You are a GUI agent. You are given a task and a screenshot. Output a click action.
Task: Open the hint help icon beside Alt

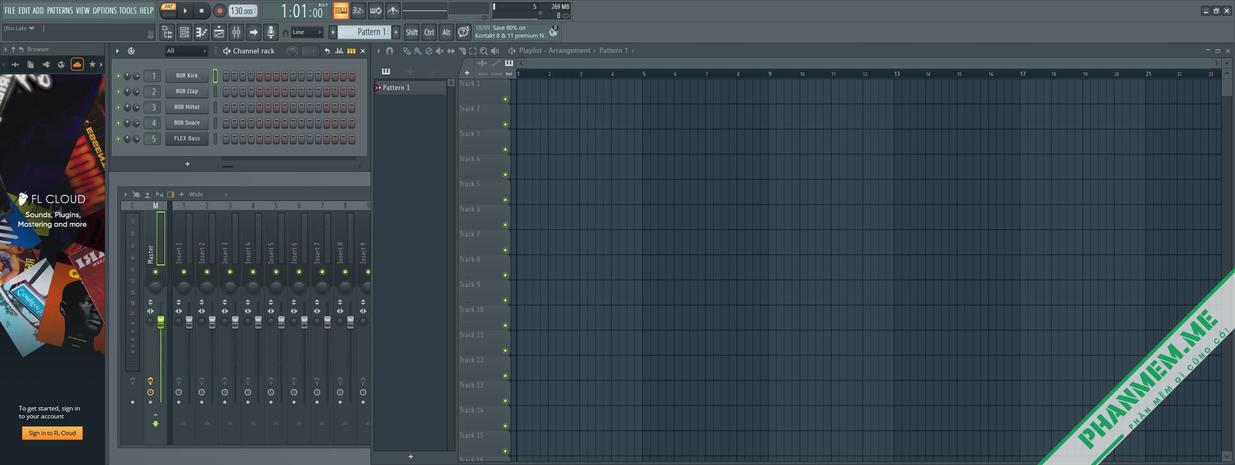463,32
